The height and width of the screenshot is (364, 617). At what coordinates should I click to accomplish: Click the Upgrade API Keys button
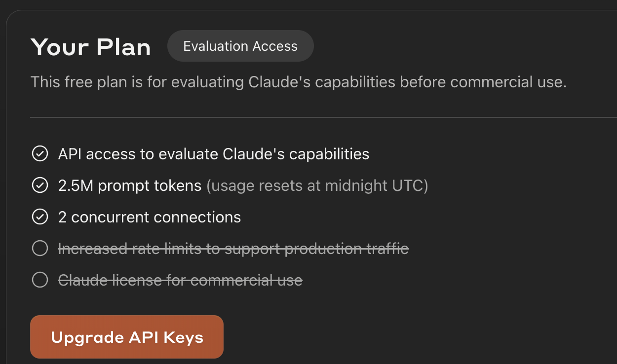pyautogui.click(x=127, y=337)
